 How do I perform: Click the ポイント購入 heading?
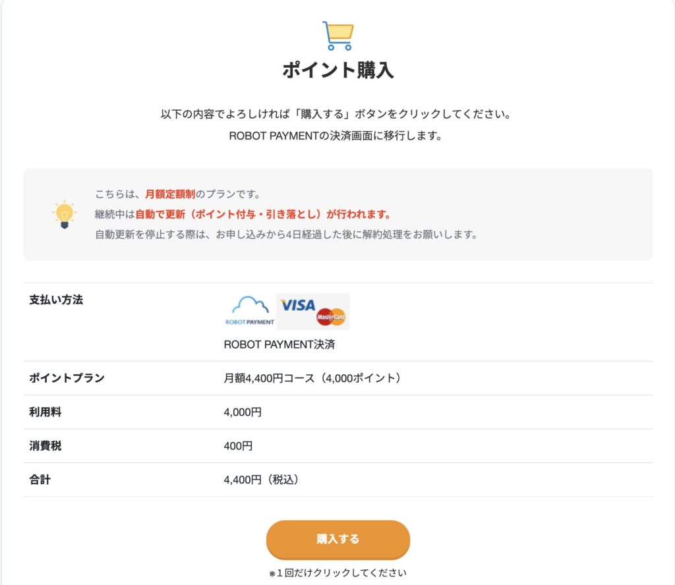point(337,70)
